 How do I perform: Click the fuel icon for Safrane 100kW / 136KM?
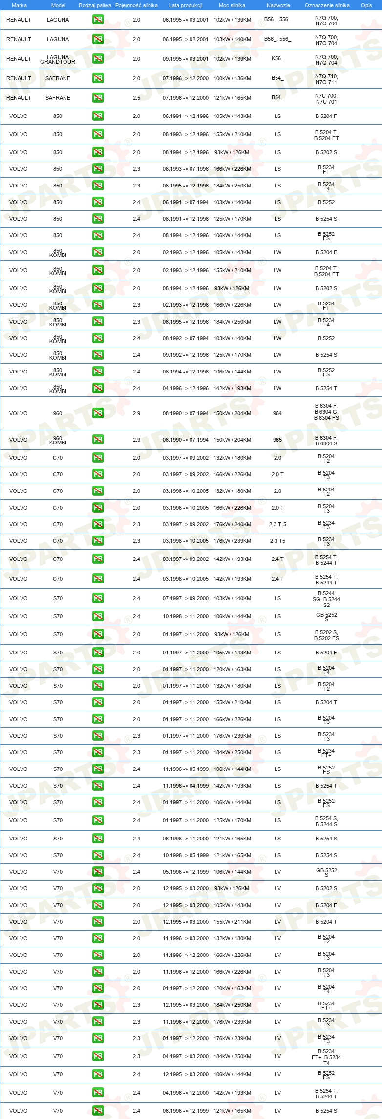click(x=98, y=78)
